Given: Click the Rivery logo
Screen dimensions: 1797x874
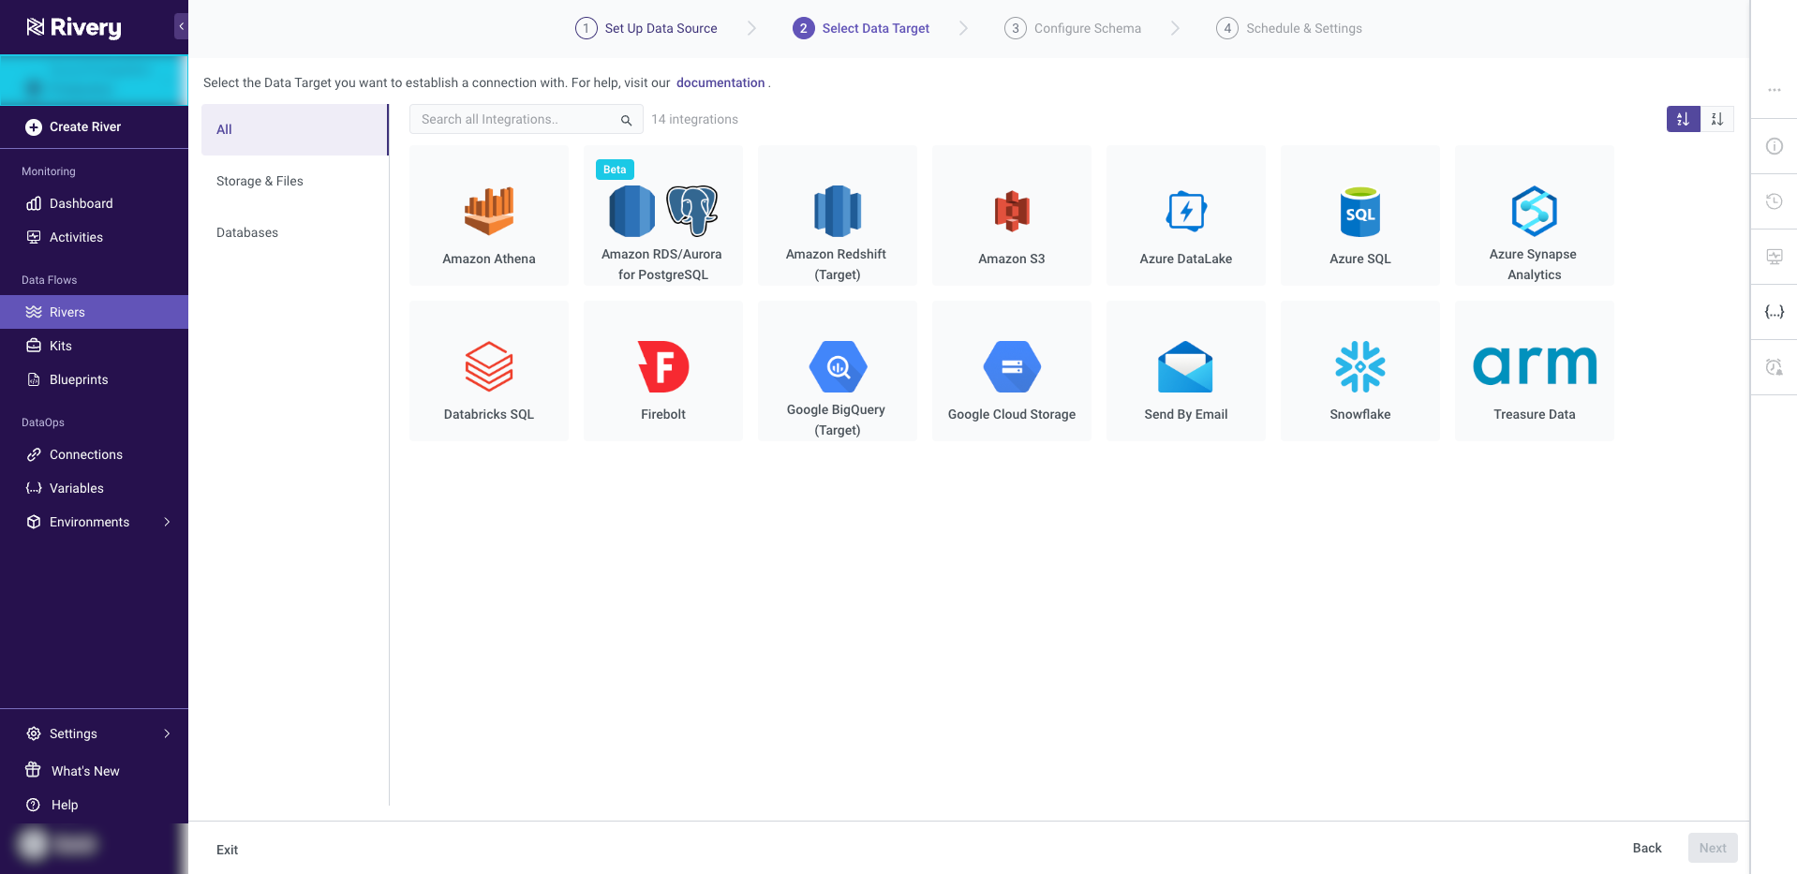Looking at the screenshot, I should coord(74,27).
